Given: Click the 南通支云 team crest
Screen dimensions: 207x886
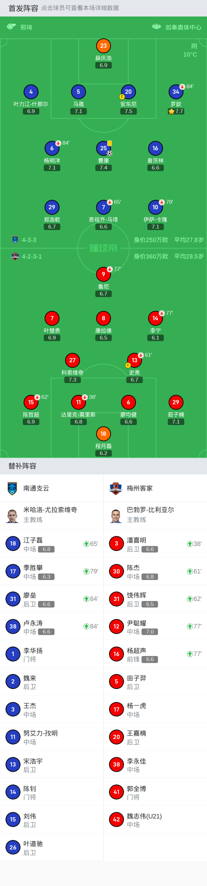Looking at the screenshot, I should coord(13,488).
